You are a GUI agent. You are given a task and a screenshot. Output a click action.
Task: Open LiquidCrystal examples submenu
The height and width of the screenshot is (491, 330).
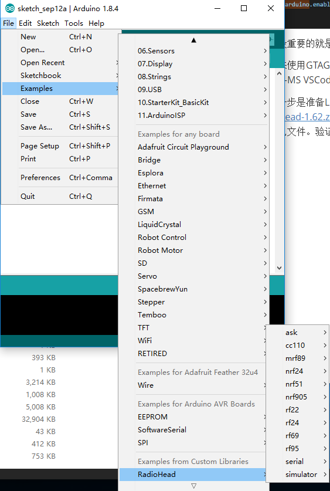point(193,224)
